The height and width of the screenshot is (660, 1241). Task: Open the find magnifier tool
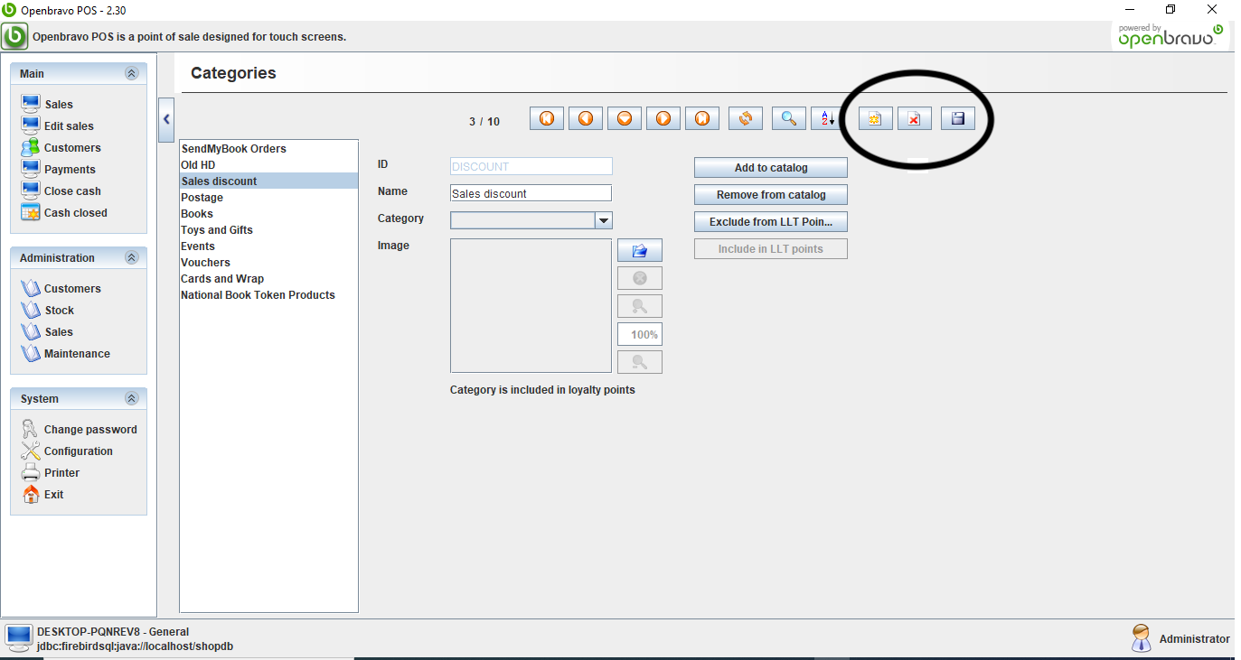click(x=789, y=118)
